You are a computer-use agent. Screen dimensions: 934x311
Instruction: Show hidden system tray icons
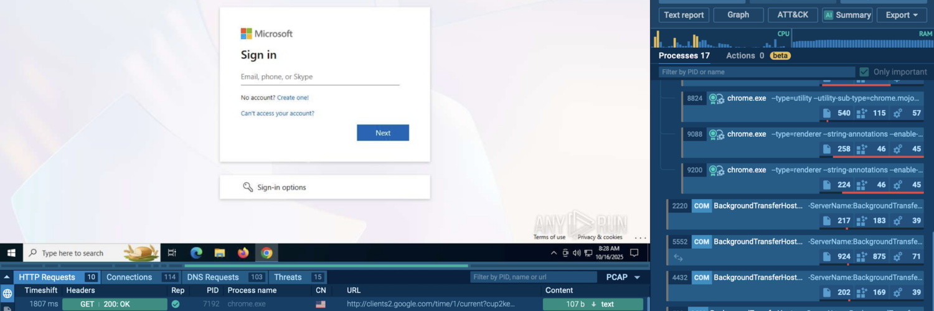tap(554, 253)
